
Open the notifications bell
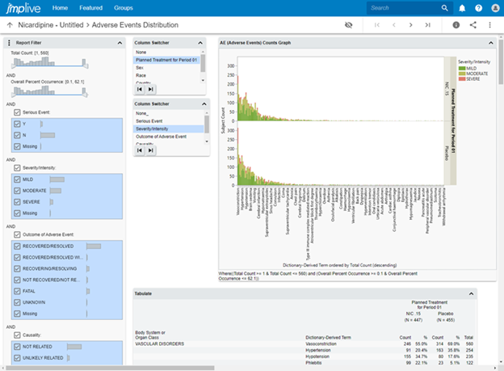point(462,8)
